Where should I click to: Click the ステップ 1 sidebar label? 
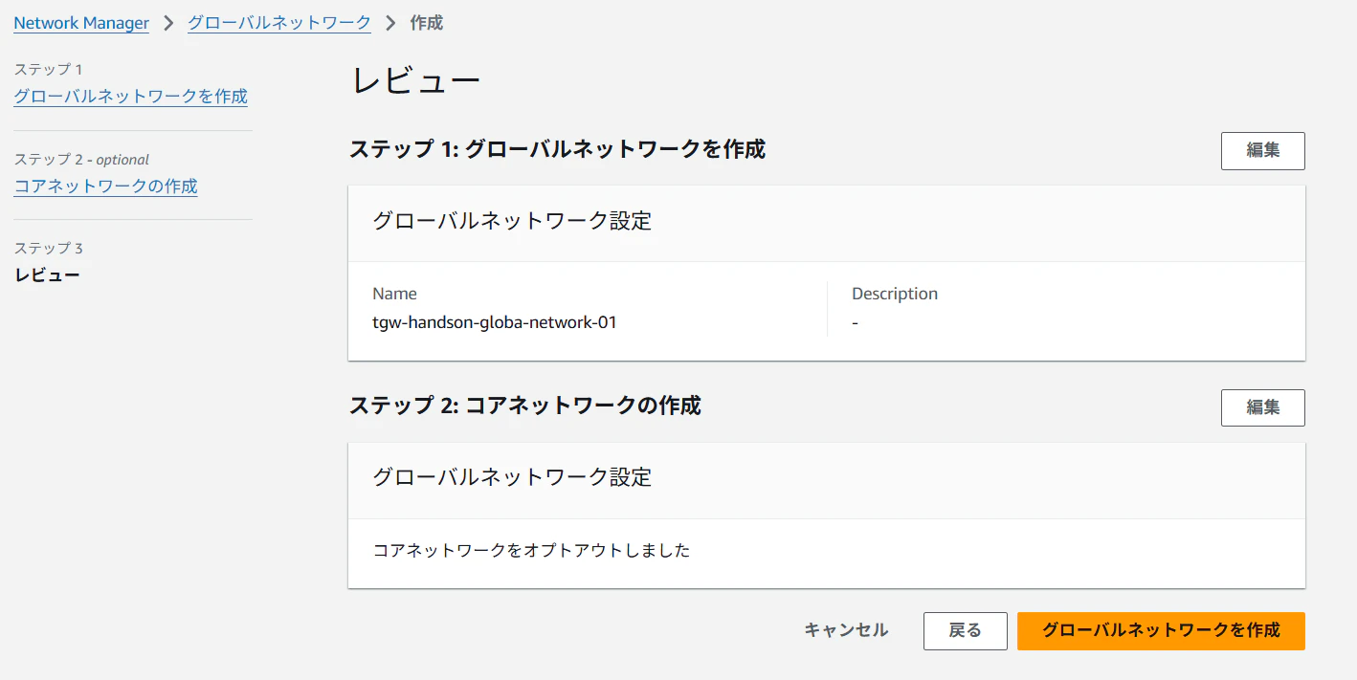pos(48,69)
